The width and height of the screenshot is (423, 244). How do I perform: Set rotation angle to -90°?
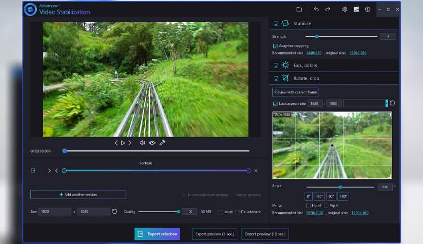click(x=319, y=196)
